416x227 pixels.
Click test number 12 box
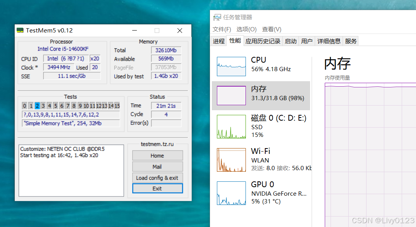tap(99, 106)
